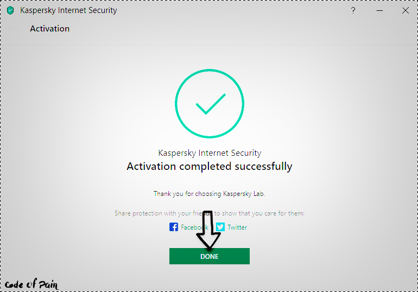Click the checkmark tick inside the circle
This screenshot has height=292, width=418.
pyautogui.click(x=211, y=104)
